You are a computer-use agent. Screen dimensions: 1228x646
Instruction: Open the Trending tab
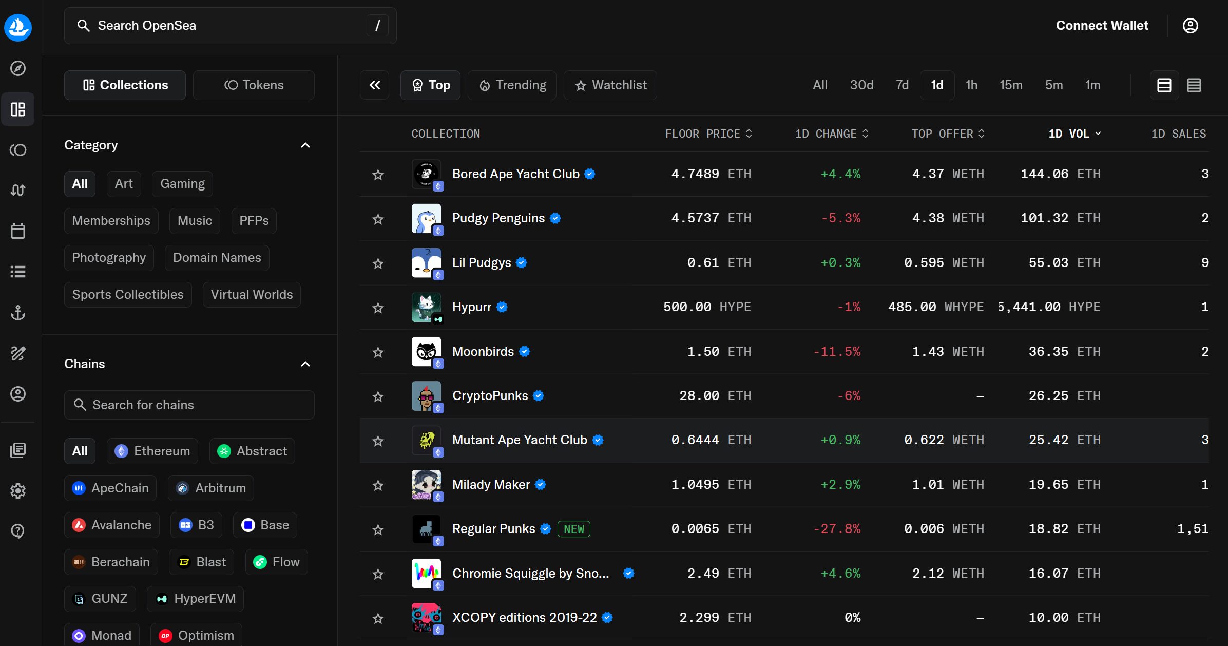click(x=512, y=85)
